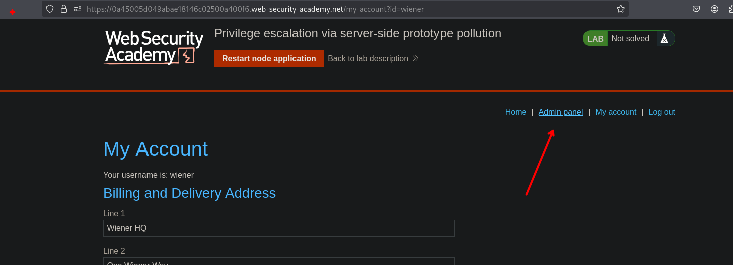Open the extensions puzzle icon

pos(729,9)
